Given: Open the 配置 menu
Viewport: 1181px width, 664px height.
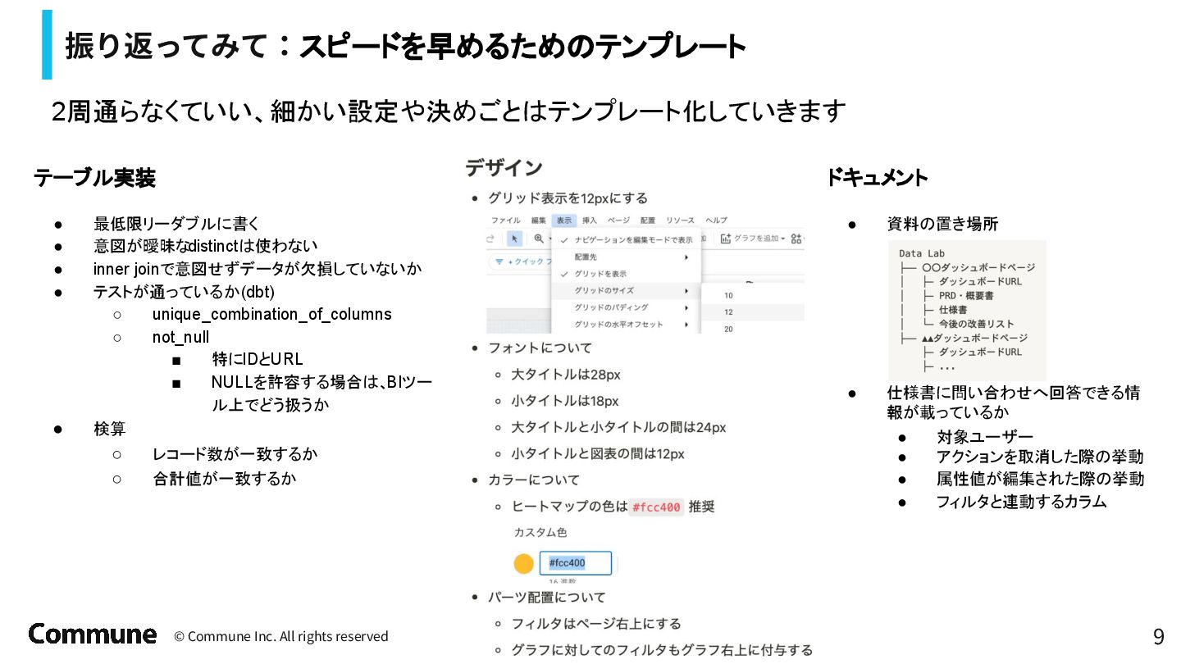Looking at the screenshot, I should point(648,221).
